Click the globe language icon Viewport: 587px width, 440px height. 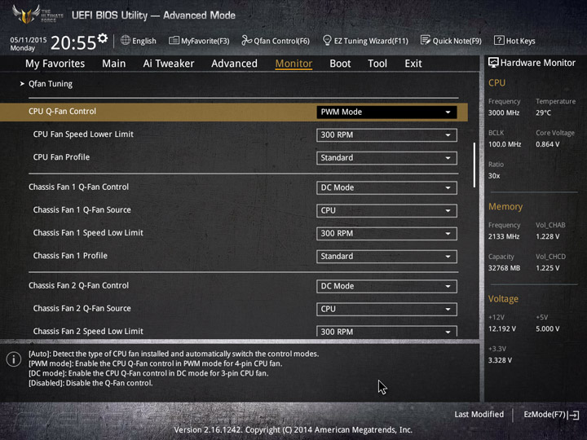tap(126, 41)
